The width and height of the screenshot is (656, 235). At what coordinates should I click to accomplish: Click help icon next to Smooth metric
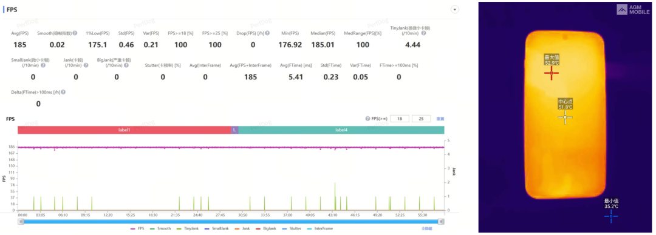75,33
